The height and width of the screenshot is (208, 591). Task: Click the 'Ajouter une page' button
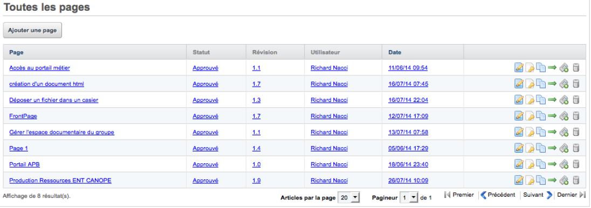point(32,31)
